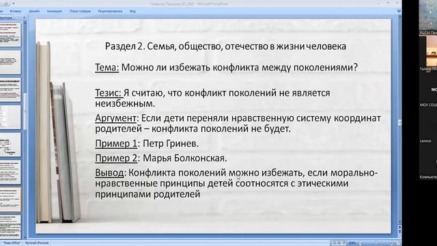Viewport: 437px width, 246px height.
Task: Switch to the Анимация ribbon tab
Action: point(54,11)
